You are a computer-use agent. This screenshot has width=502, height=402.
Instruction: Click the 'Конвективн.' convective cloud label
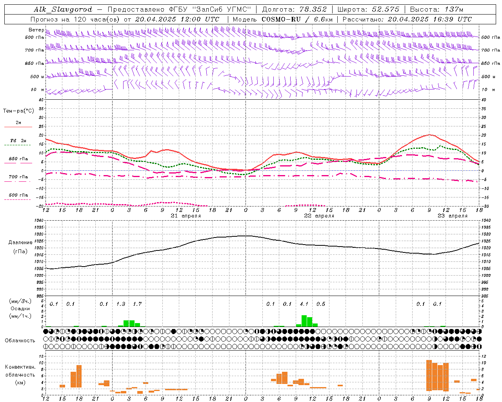pos(20,367)
